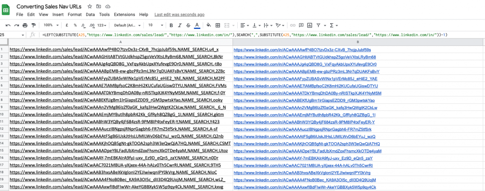Star the Converting Sales Nav URLs document
Image resolution: width=485 pixels, height=191 pixels.
[x=90, y=6]
